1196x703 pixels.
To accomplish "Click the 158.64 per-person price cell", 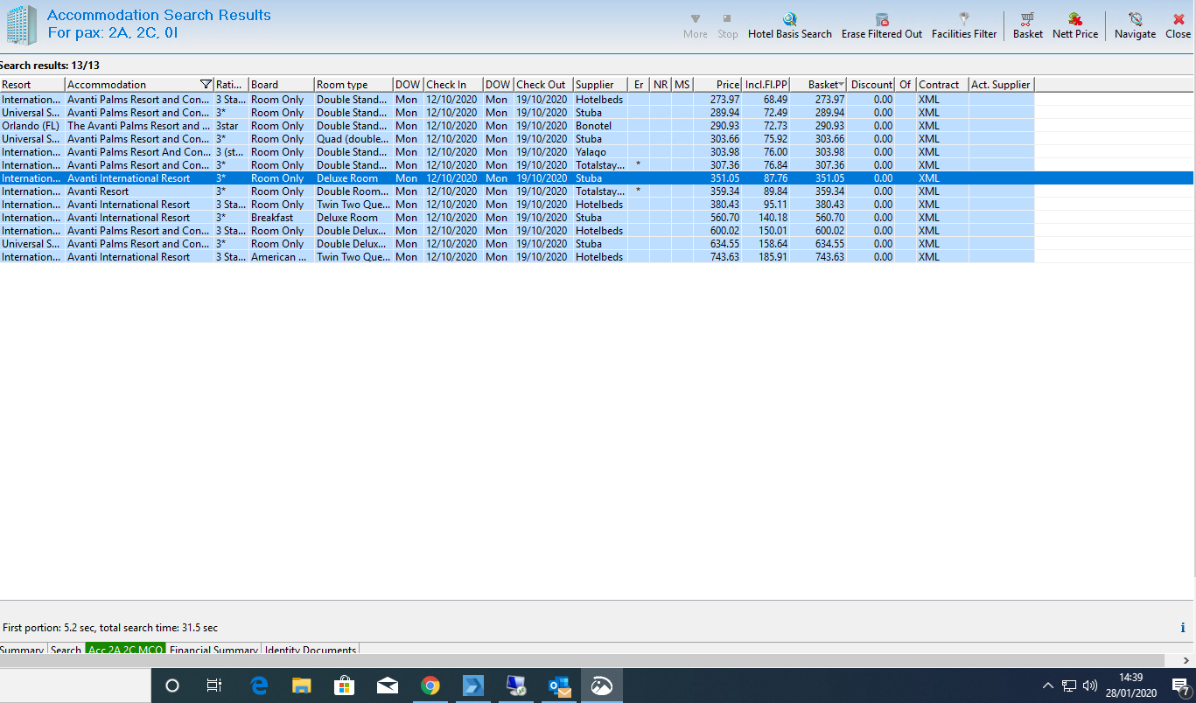I will pyautogui.click(x=766, y=244).
